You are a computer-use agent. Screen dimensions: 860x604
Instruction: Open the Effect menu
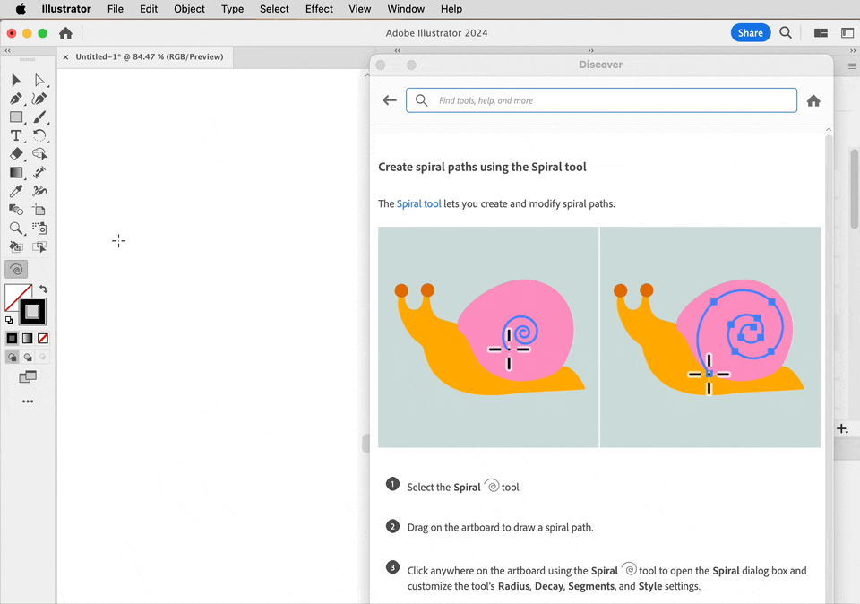point(319,9)
